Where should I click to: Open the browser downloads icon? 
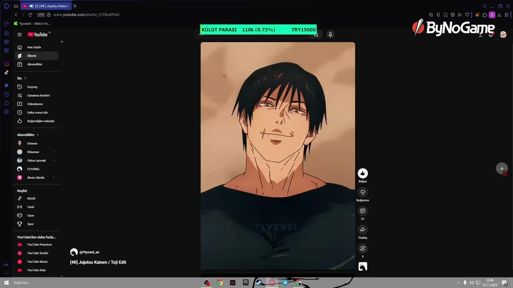pyautogui.click(x=499, y=15)
